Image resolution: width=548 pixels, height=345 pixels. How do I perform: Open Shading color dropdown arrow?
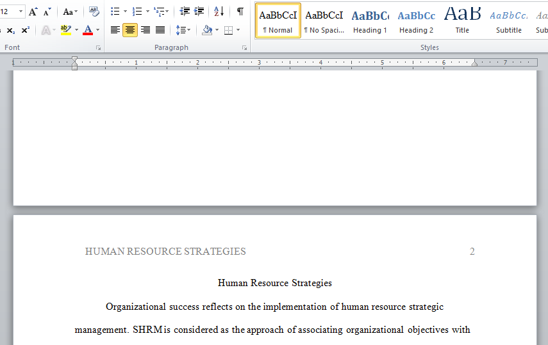click(217, 30)
